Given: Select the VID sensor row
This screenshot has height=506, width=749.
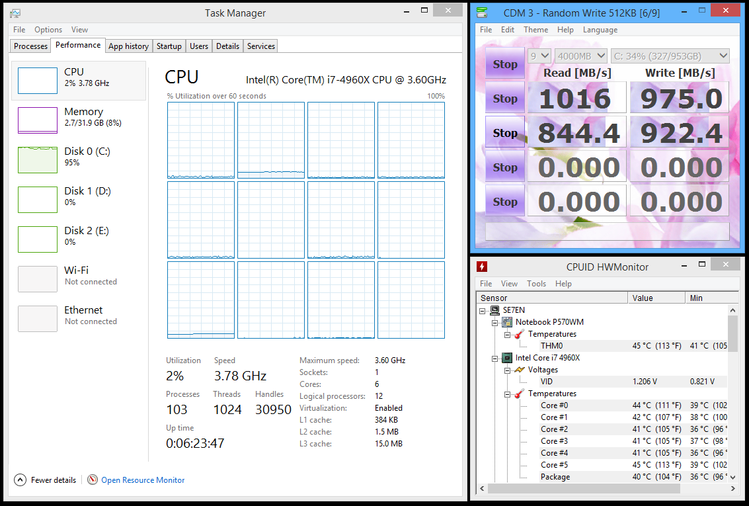Looking at the screenshot, I should 634,381.
